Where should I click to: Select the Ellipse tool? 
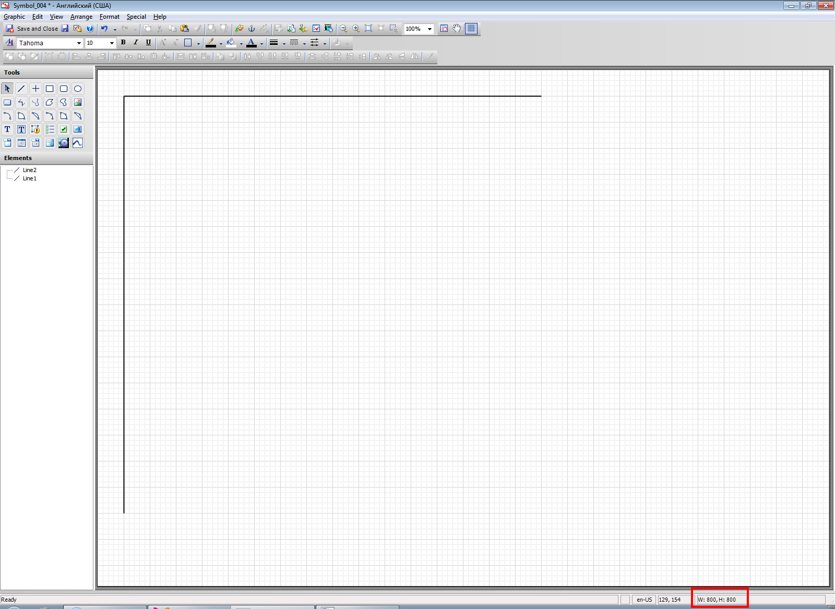[x=78, y=89]
